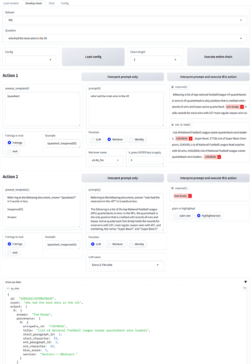This screenshot has height=364, width=252.
Task: Click the response[0] highlighted-text label icon
Action: point(172,87)
